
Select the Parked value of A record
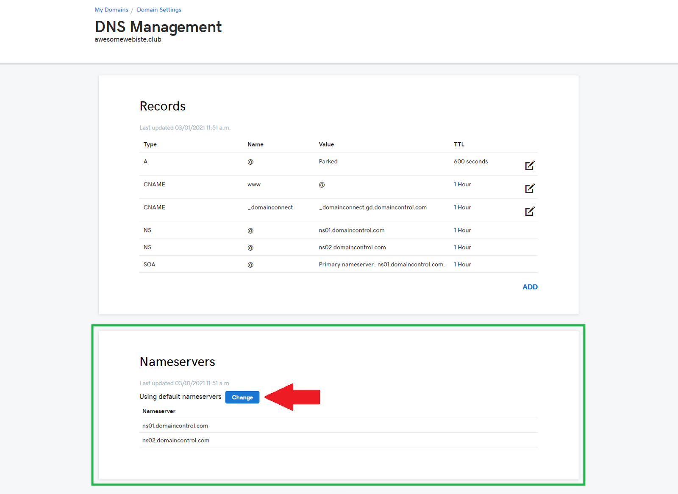pos(328,161)
